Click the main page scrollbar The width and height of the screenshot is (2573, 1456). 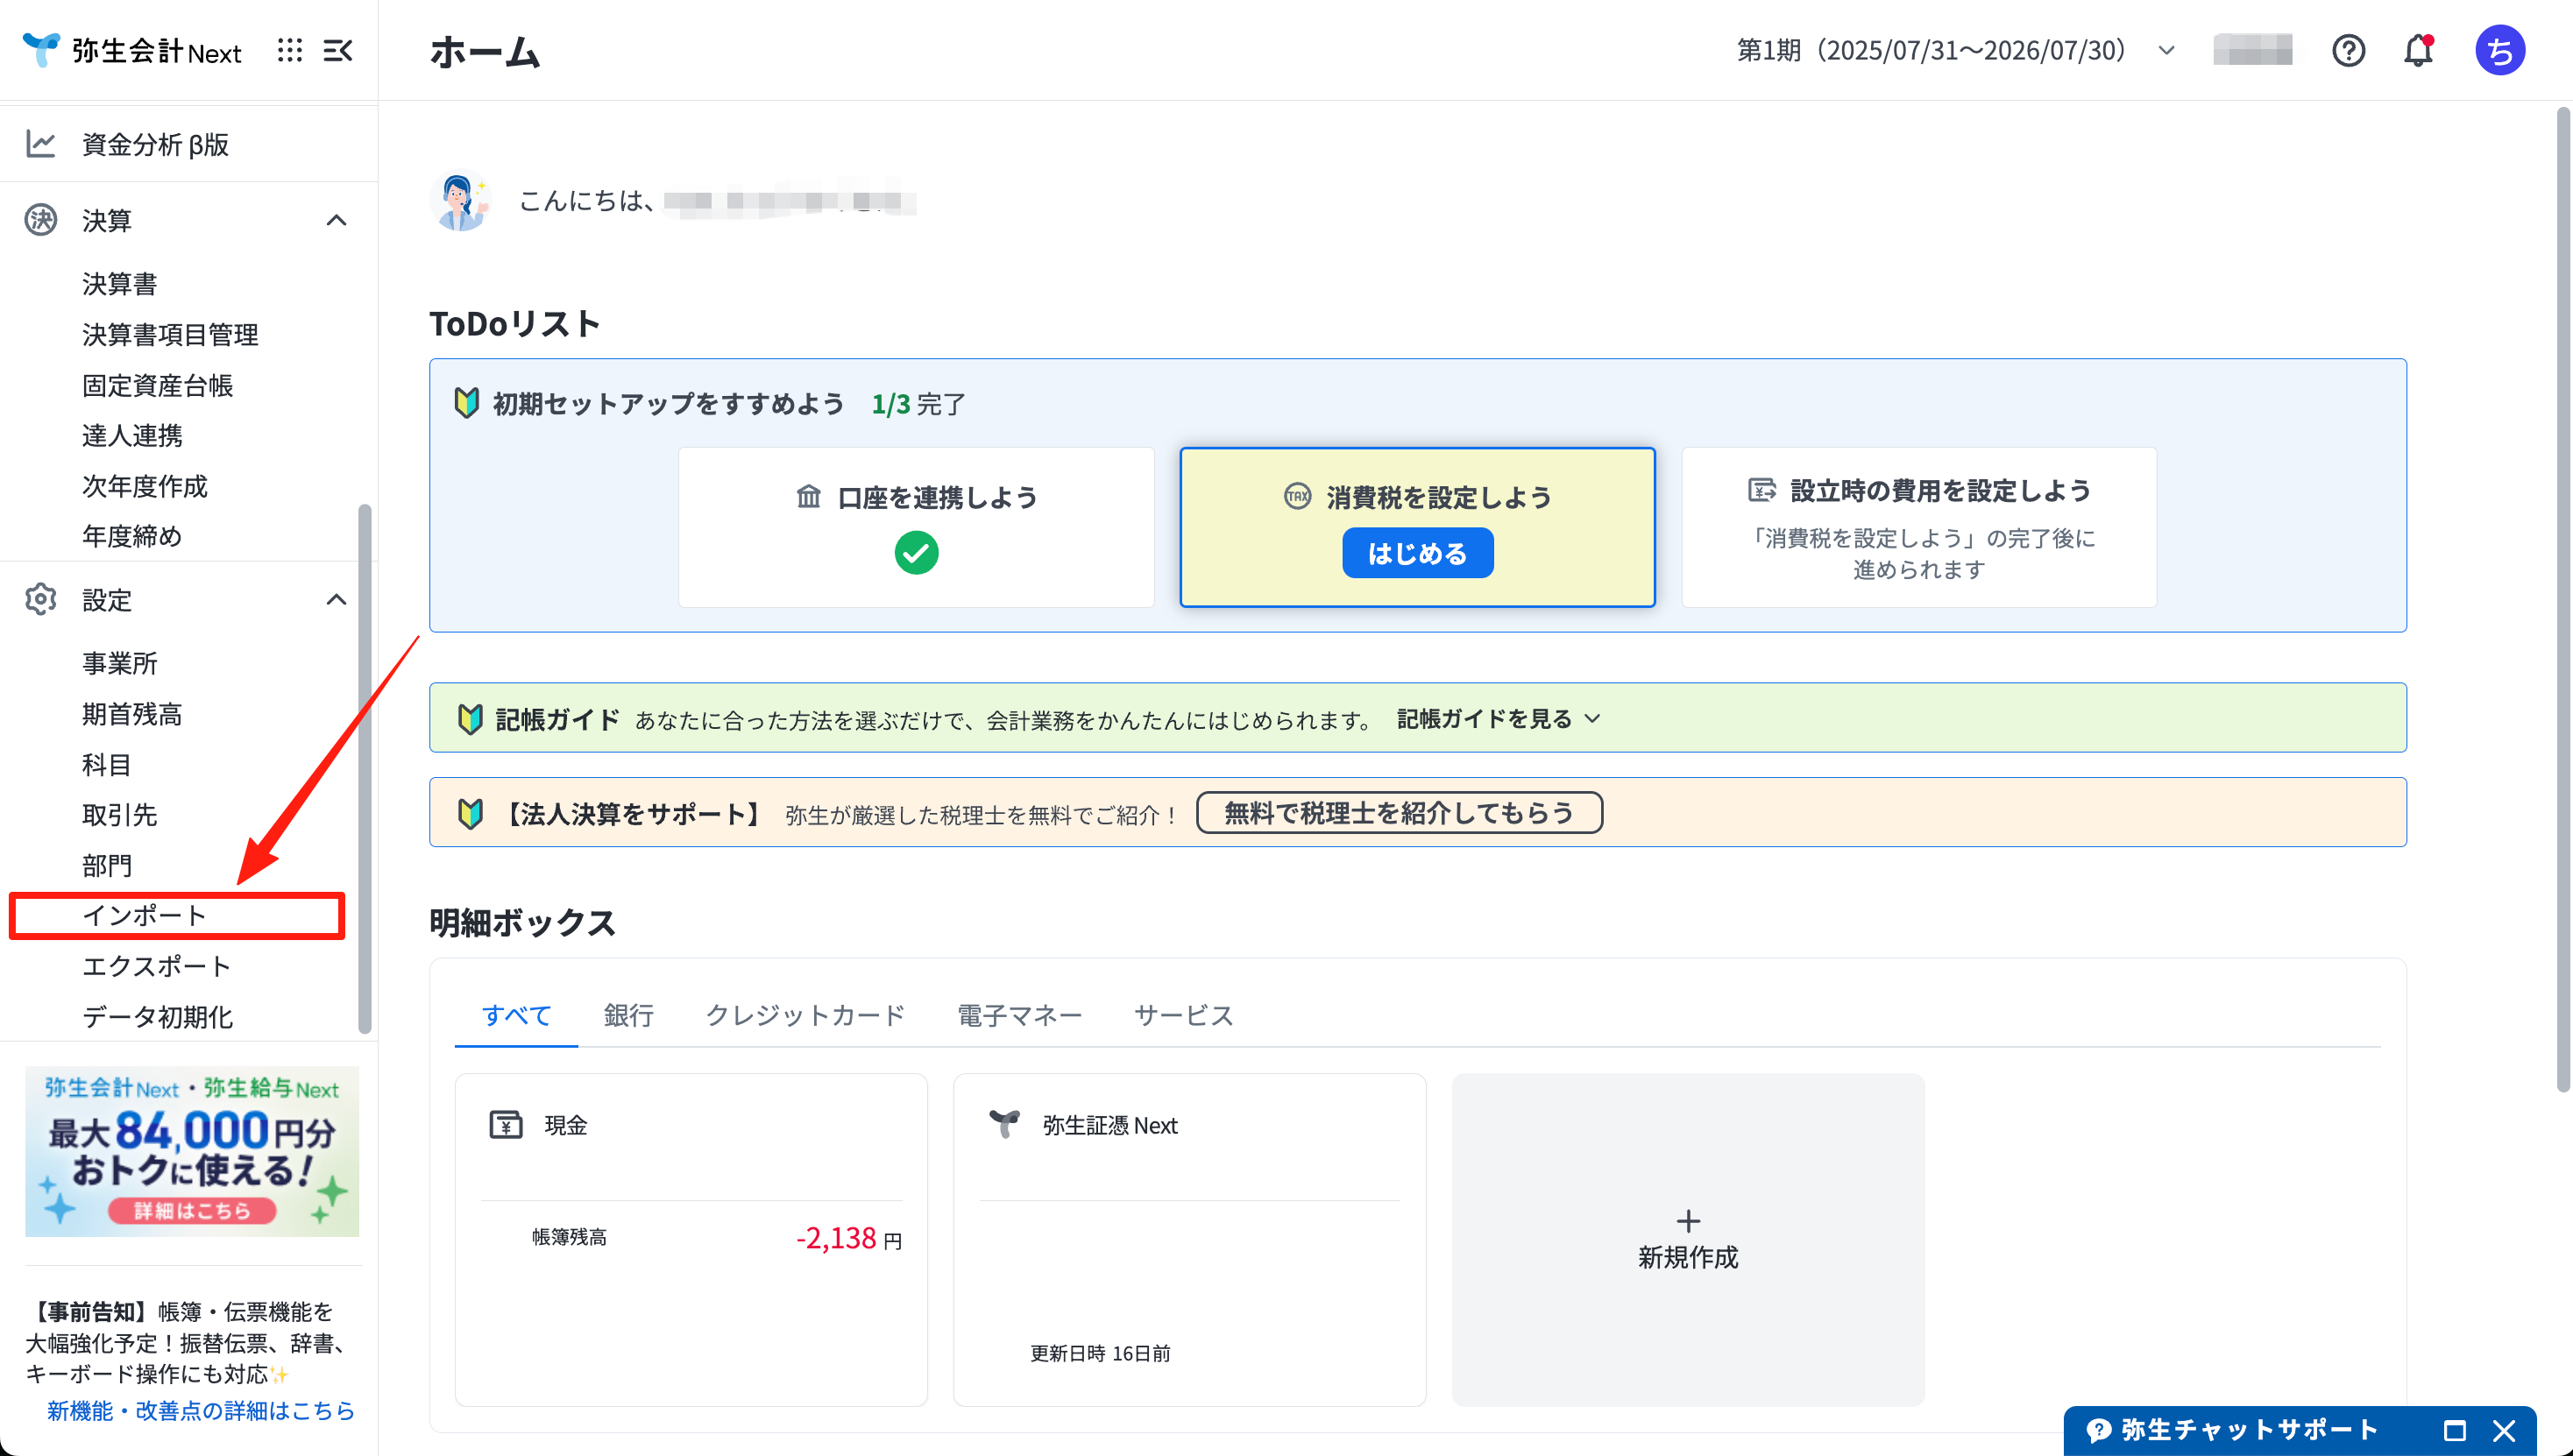pyautogui.click(x=2562, y=600)
